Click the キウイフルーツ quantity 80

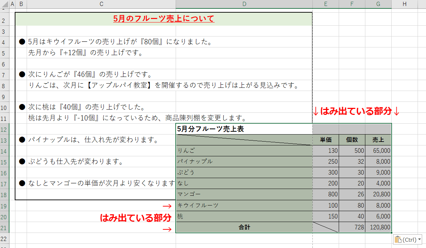pos(352,205)
